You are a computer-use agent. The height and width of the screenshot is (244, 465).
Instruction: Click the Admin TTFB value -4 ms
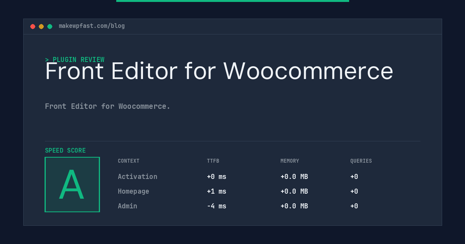[x=217, y=206]
